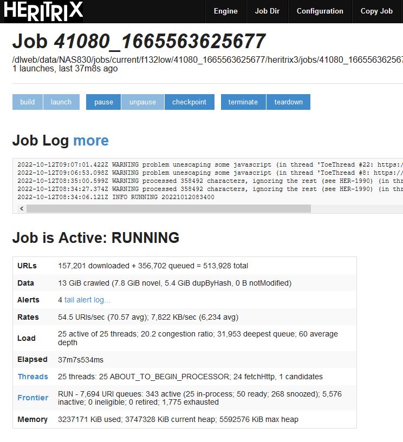Click the '1 launches, last 37m8s ago' text
This screenshot has height=442, width=403.
coord(65,69)
